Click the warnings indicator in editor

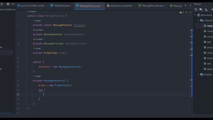(182, 12)
